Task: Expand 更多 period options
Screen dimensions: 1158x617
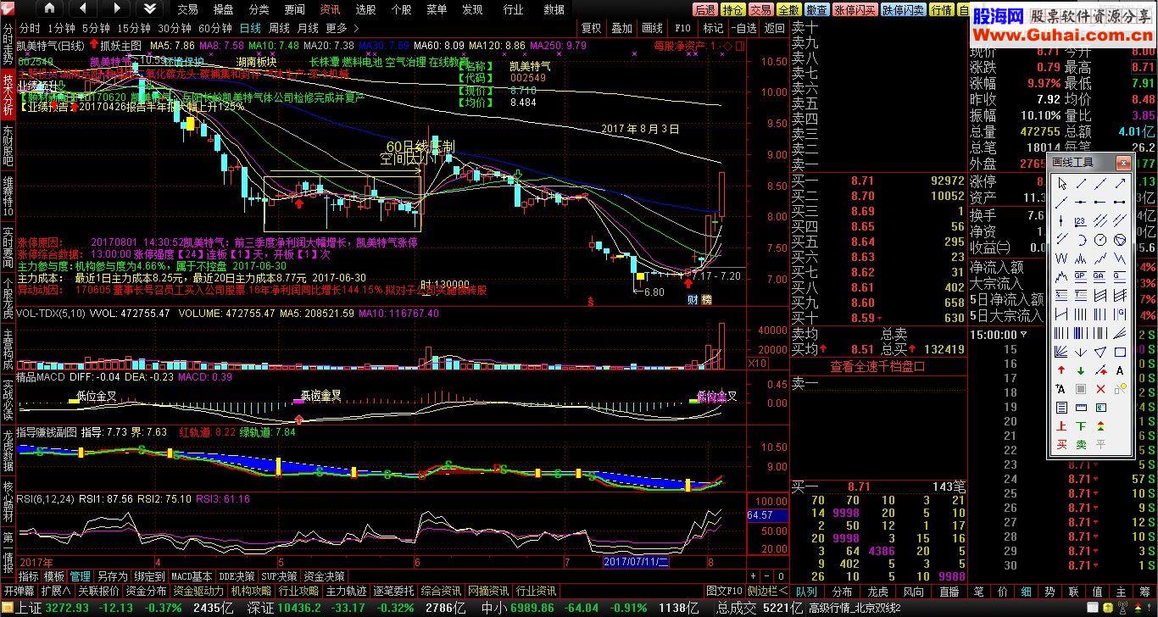Action: pyautogui.click(x=341, y=28)
